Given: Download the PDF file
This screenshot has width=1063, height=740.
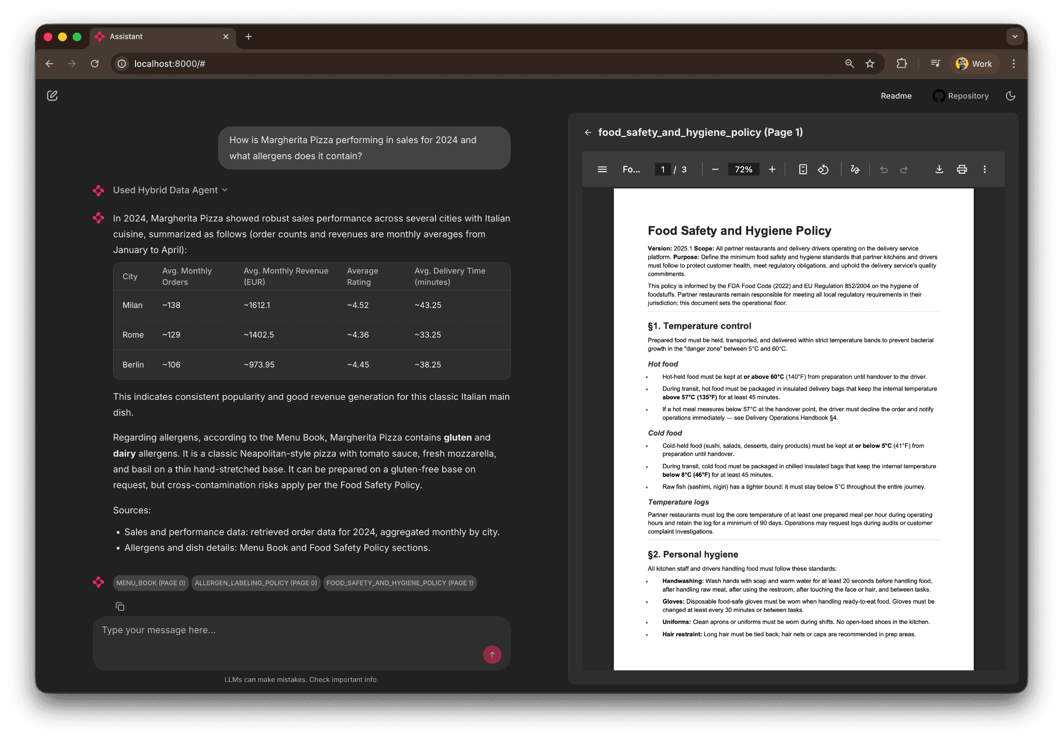Looking at the screenshot, I should pos(939,169).
